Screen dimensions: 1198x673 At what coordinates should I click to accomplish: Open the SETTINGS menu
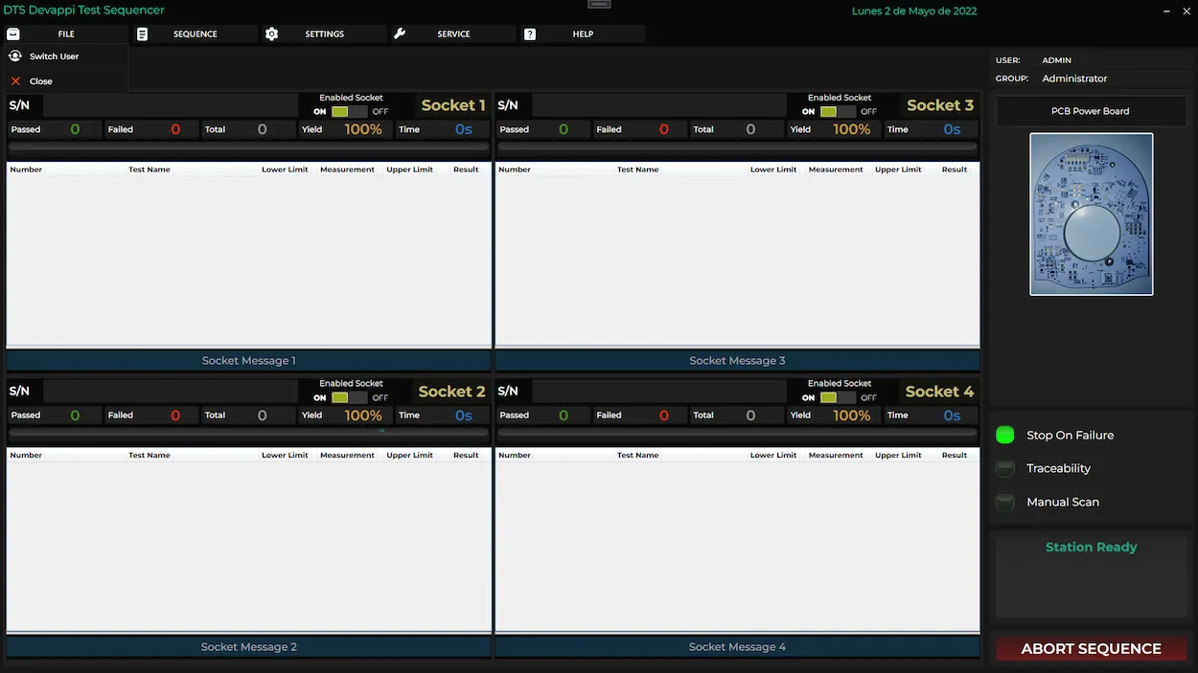pos(325,34)
